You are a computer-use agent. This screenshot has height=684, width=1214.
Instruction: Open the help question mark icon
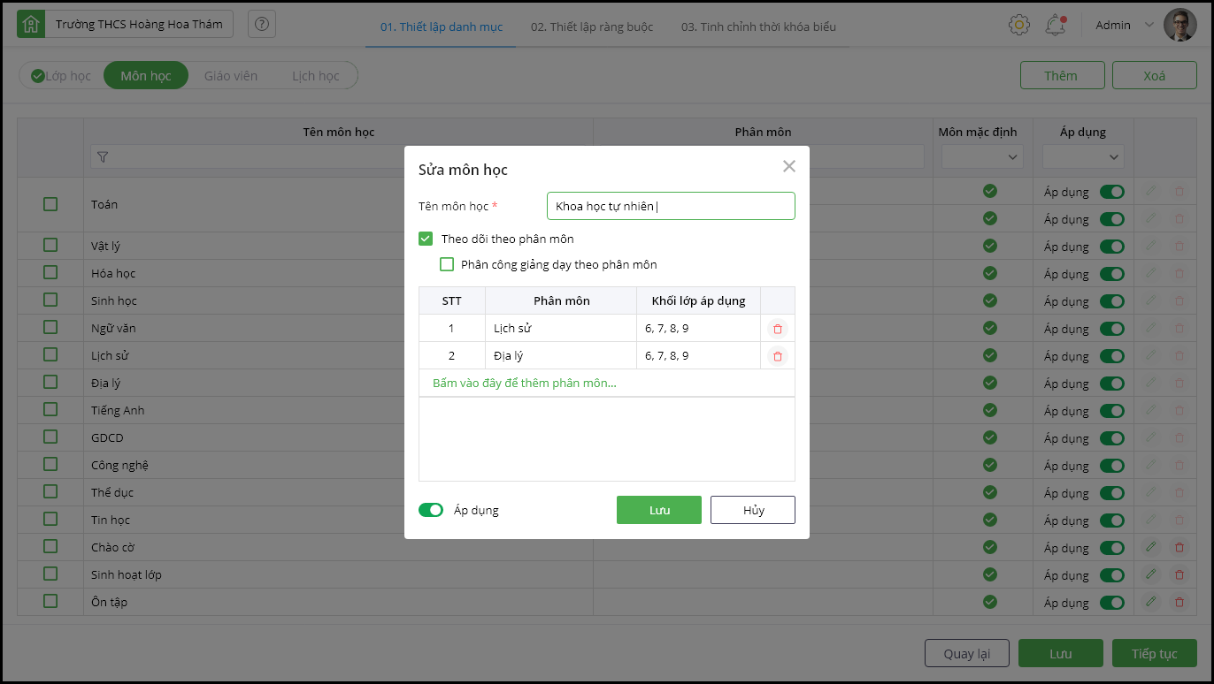[261, 25]
